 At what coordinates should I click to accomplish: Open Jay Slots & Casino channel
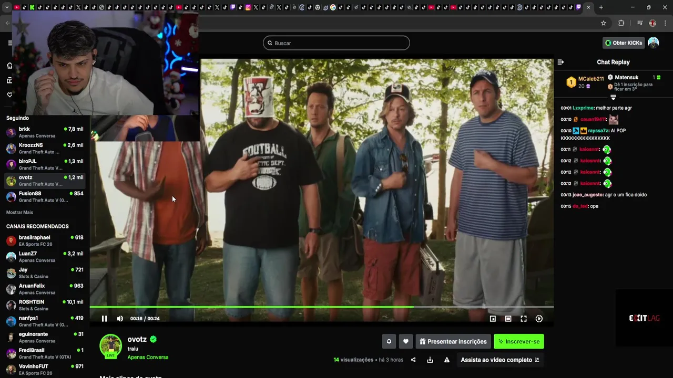click(x=45, y=273)
